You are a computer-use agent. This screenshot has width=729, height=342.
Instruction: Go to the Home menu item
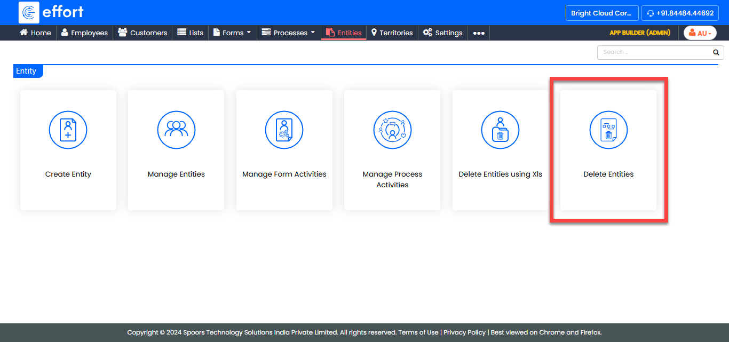[35, 33]
